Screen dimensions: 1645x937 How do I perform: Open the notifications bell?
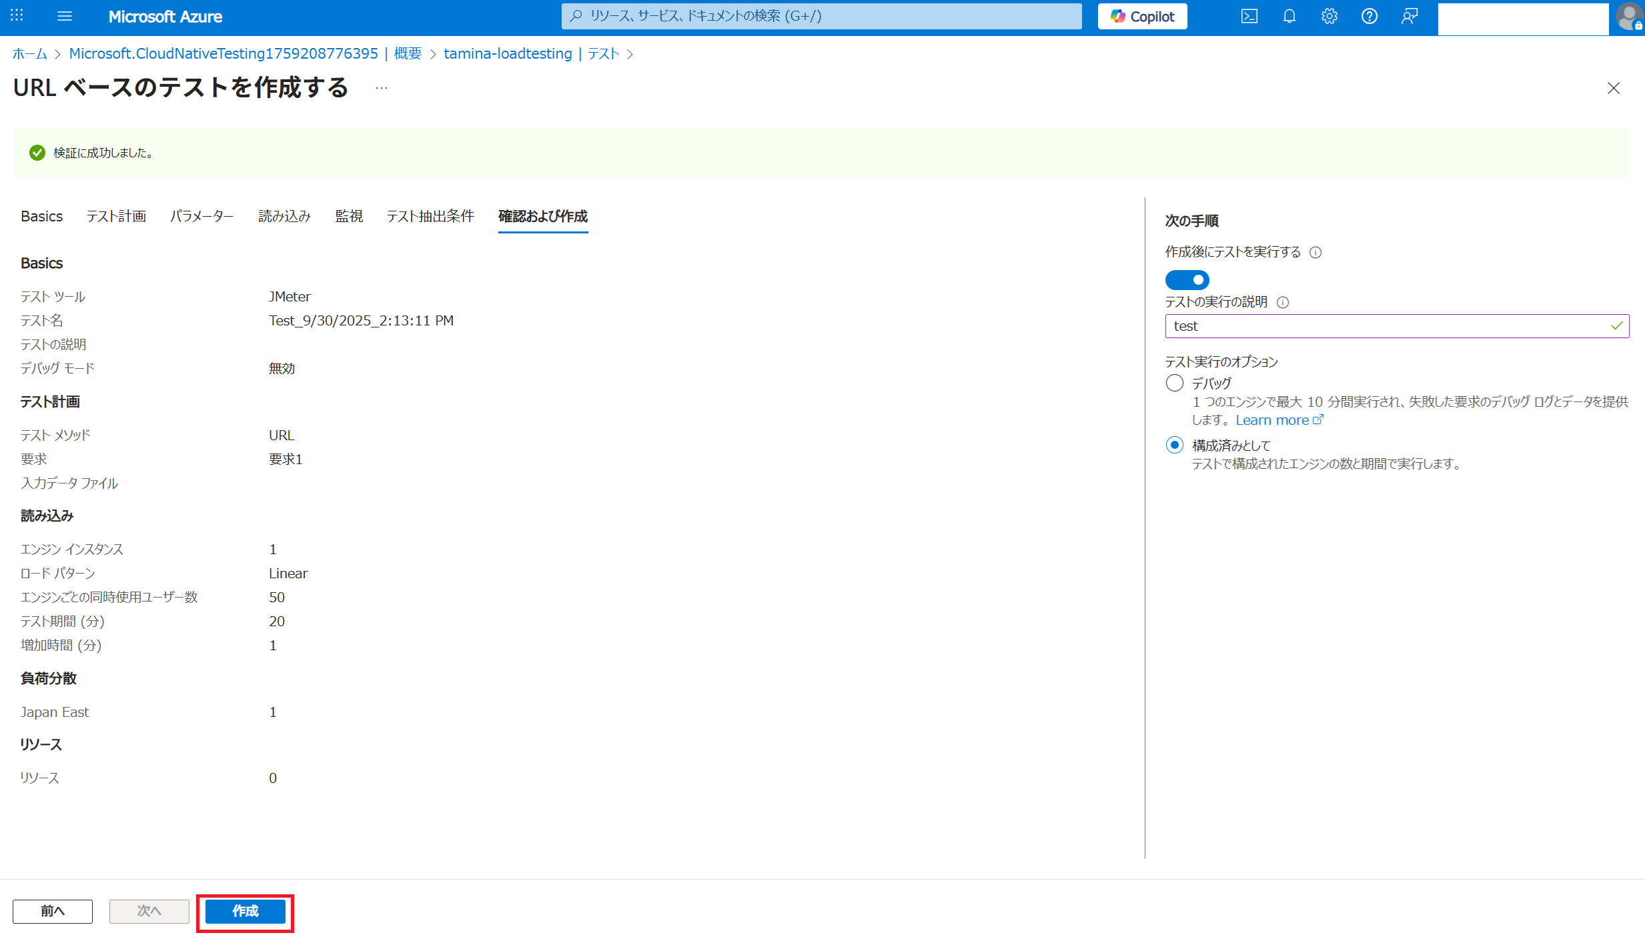pos(1289,16)
